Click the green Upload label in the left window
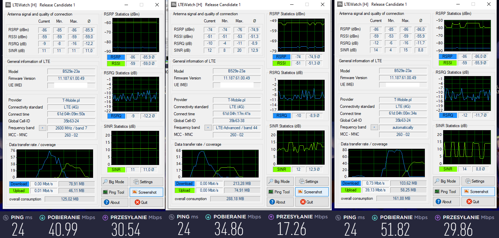 tap(19, 191)
